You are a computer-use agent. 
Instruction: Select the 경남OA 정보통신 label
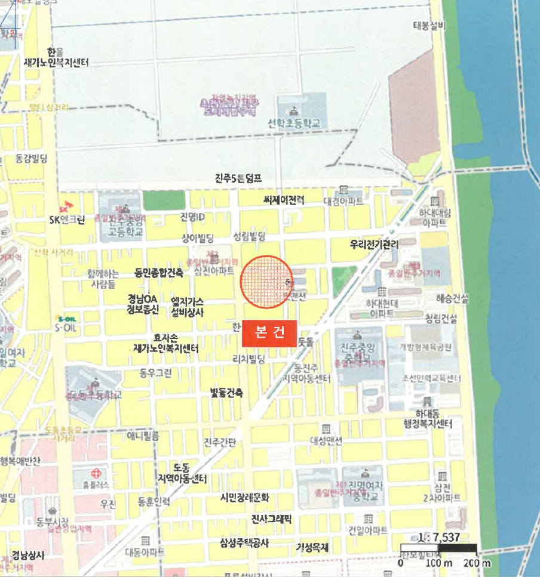tap(143, 304)
